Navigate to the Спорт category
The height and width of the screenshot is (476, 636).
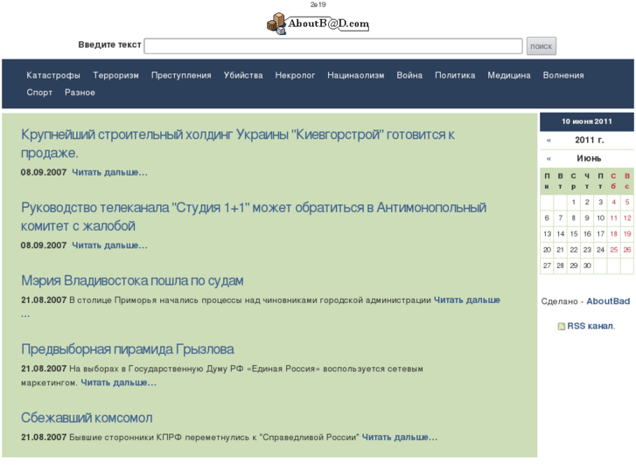(x=39, y=93)
